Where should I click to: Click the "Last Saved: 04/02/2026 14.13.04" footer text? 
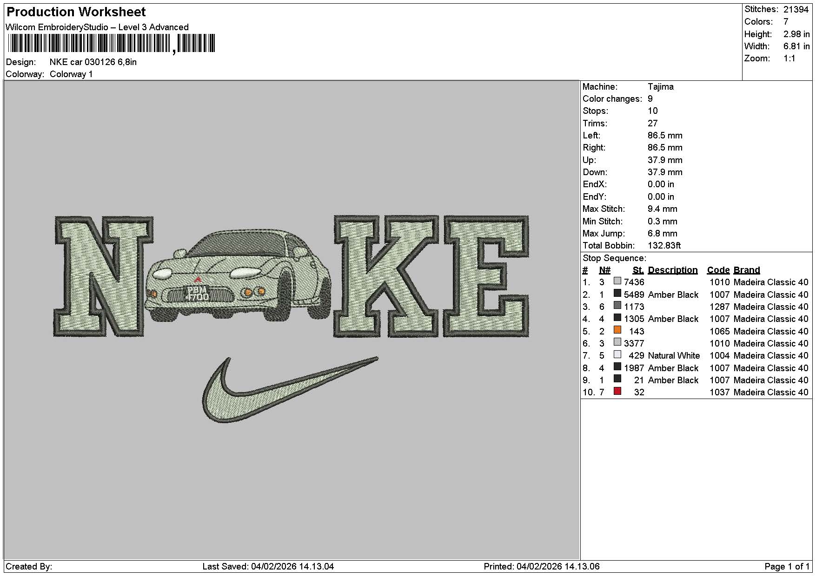[268, 567]
